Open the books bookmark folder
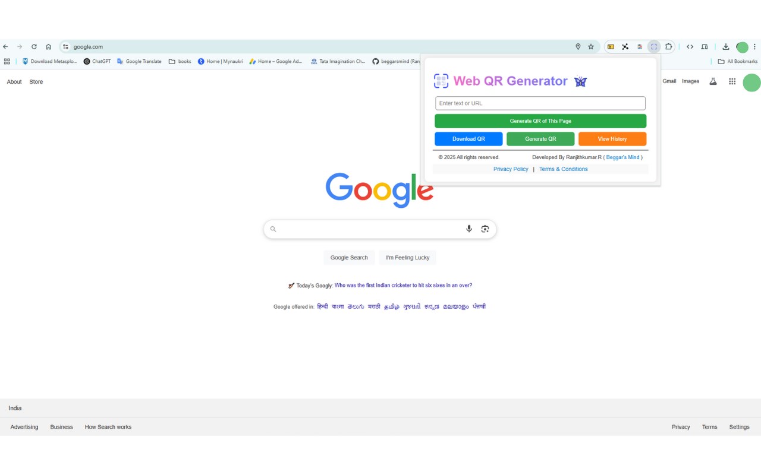The width and height of the screenshot is (761, 475). [180, 61]
